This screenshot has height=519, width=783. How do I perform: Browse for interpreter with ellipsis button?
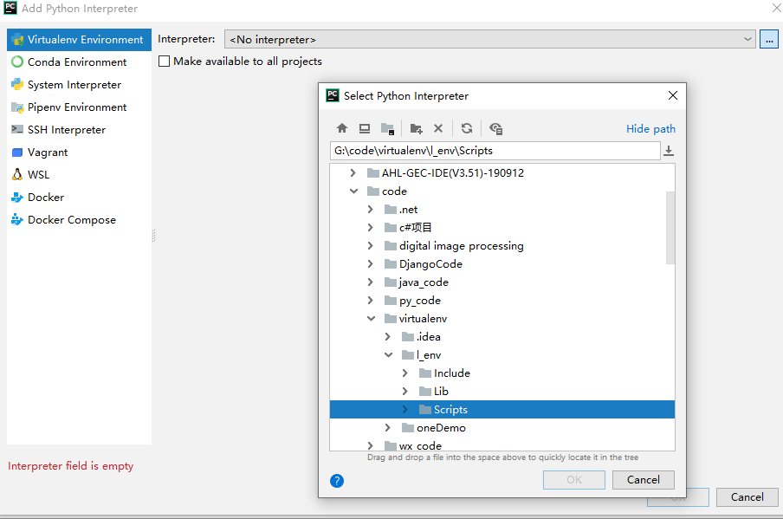[769, 39]
